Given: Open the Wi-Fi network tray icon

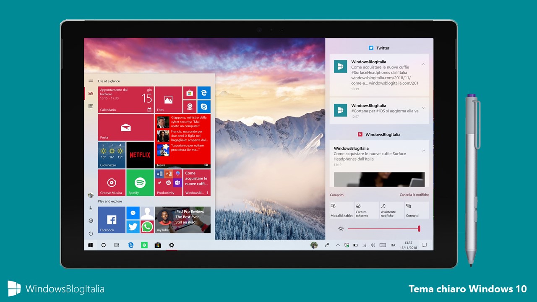Looking at the screenshot, I should tap(365, 245).
